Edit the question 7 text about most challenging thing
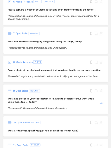Screen dimensions: 111x148 coord(45,42)
